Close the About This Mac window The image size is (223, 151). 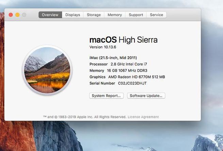point(11,15)
